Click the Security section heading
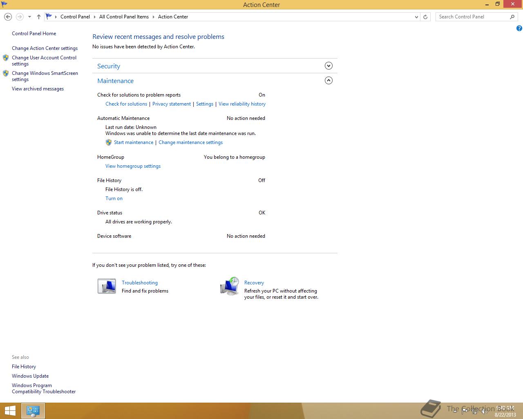The width and height of the screenshot is (523, 419). [109, 66]
